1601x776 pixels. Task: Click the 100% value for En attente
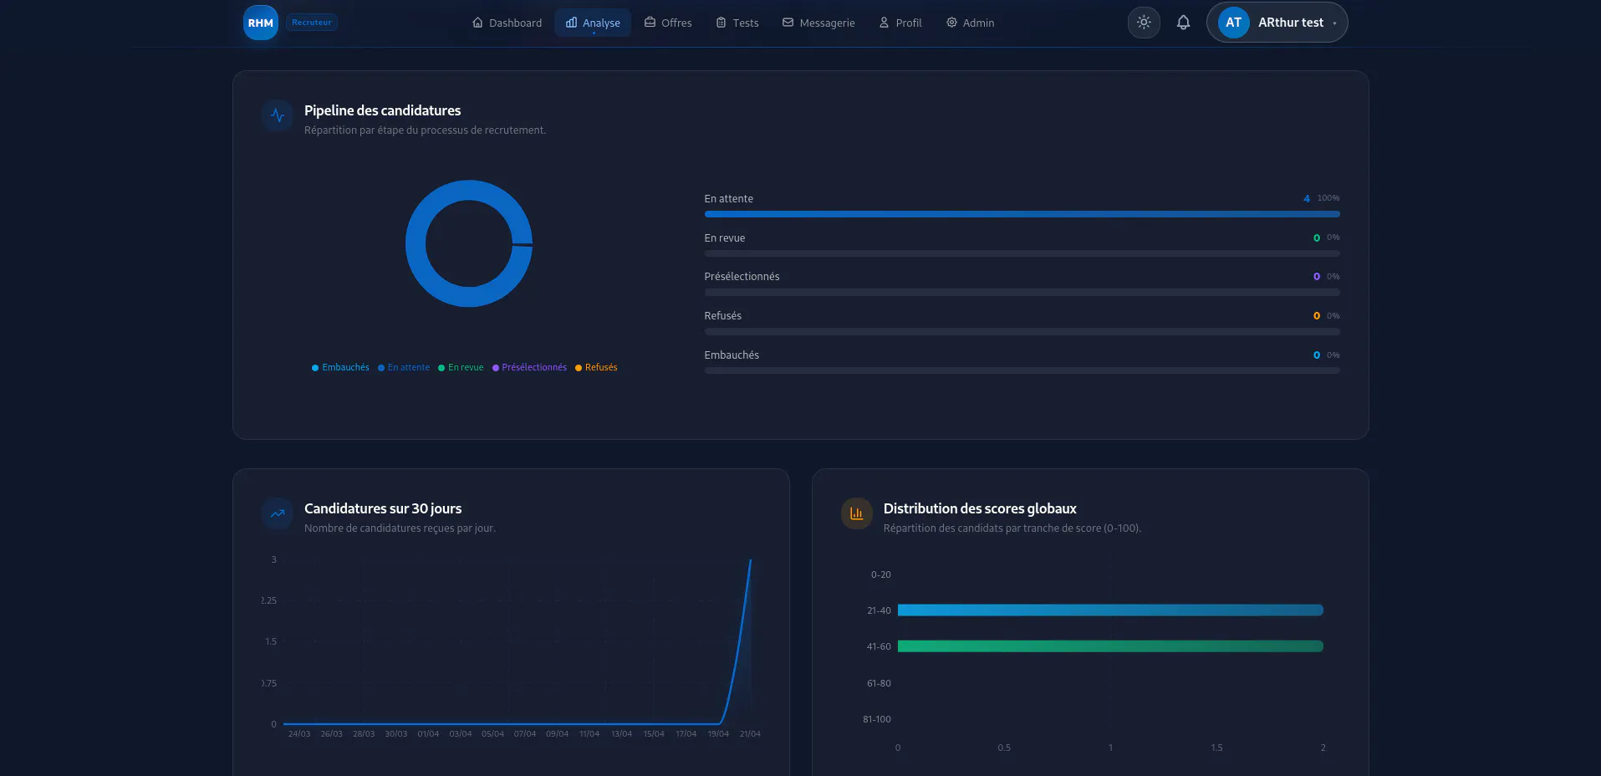1328,198
